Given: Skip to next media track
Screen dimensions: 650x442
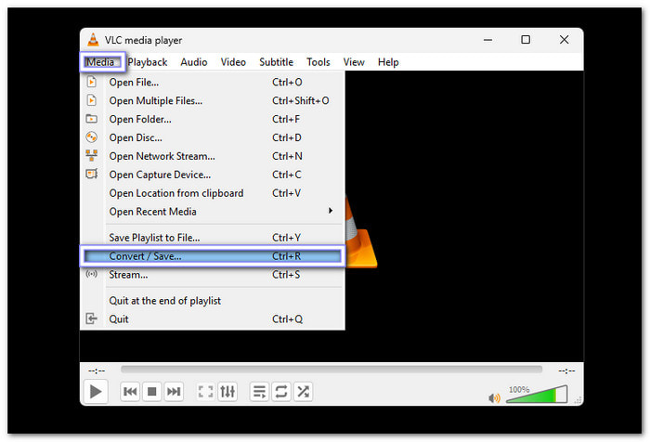Looking at the screenshot, I should tap(174, 392).
